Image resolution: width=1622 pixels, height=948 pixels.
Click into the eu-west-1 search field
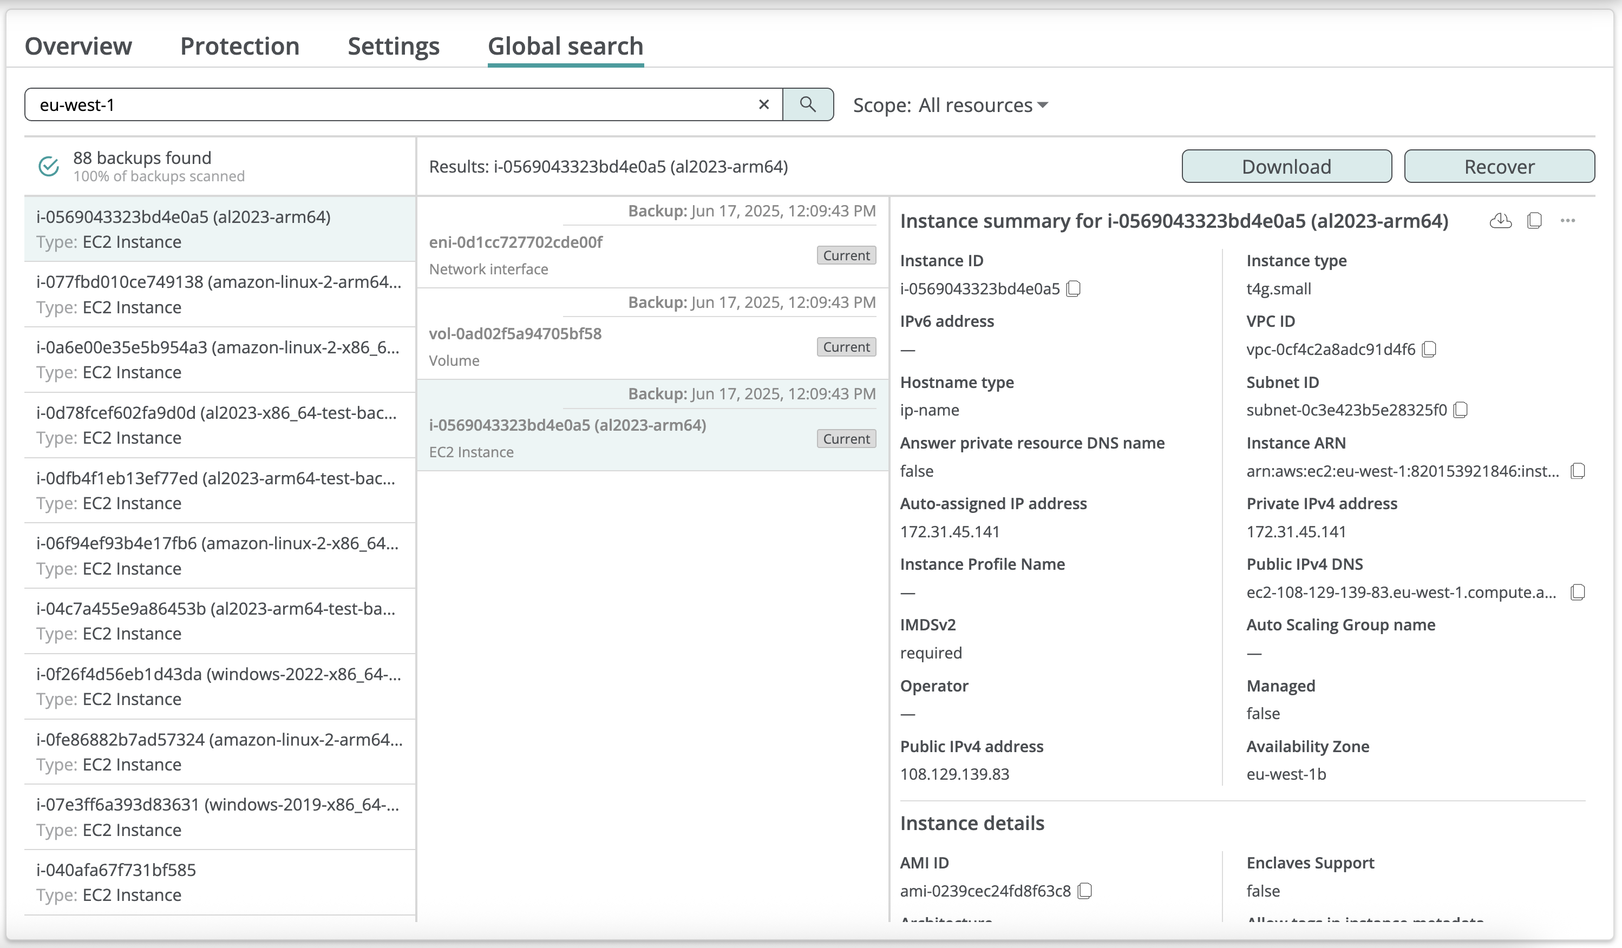(386, 105)
